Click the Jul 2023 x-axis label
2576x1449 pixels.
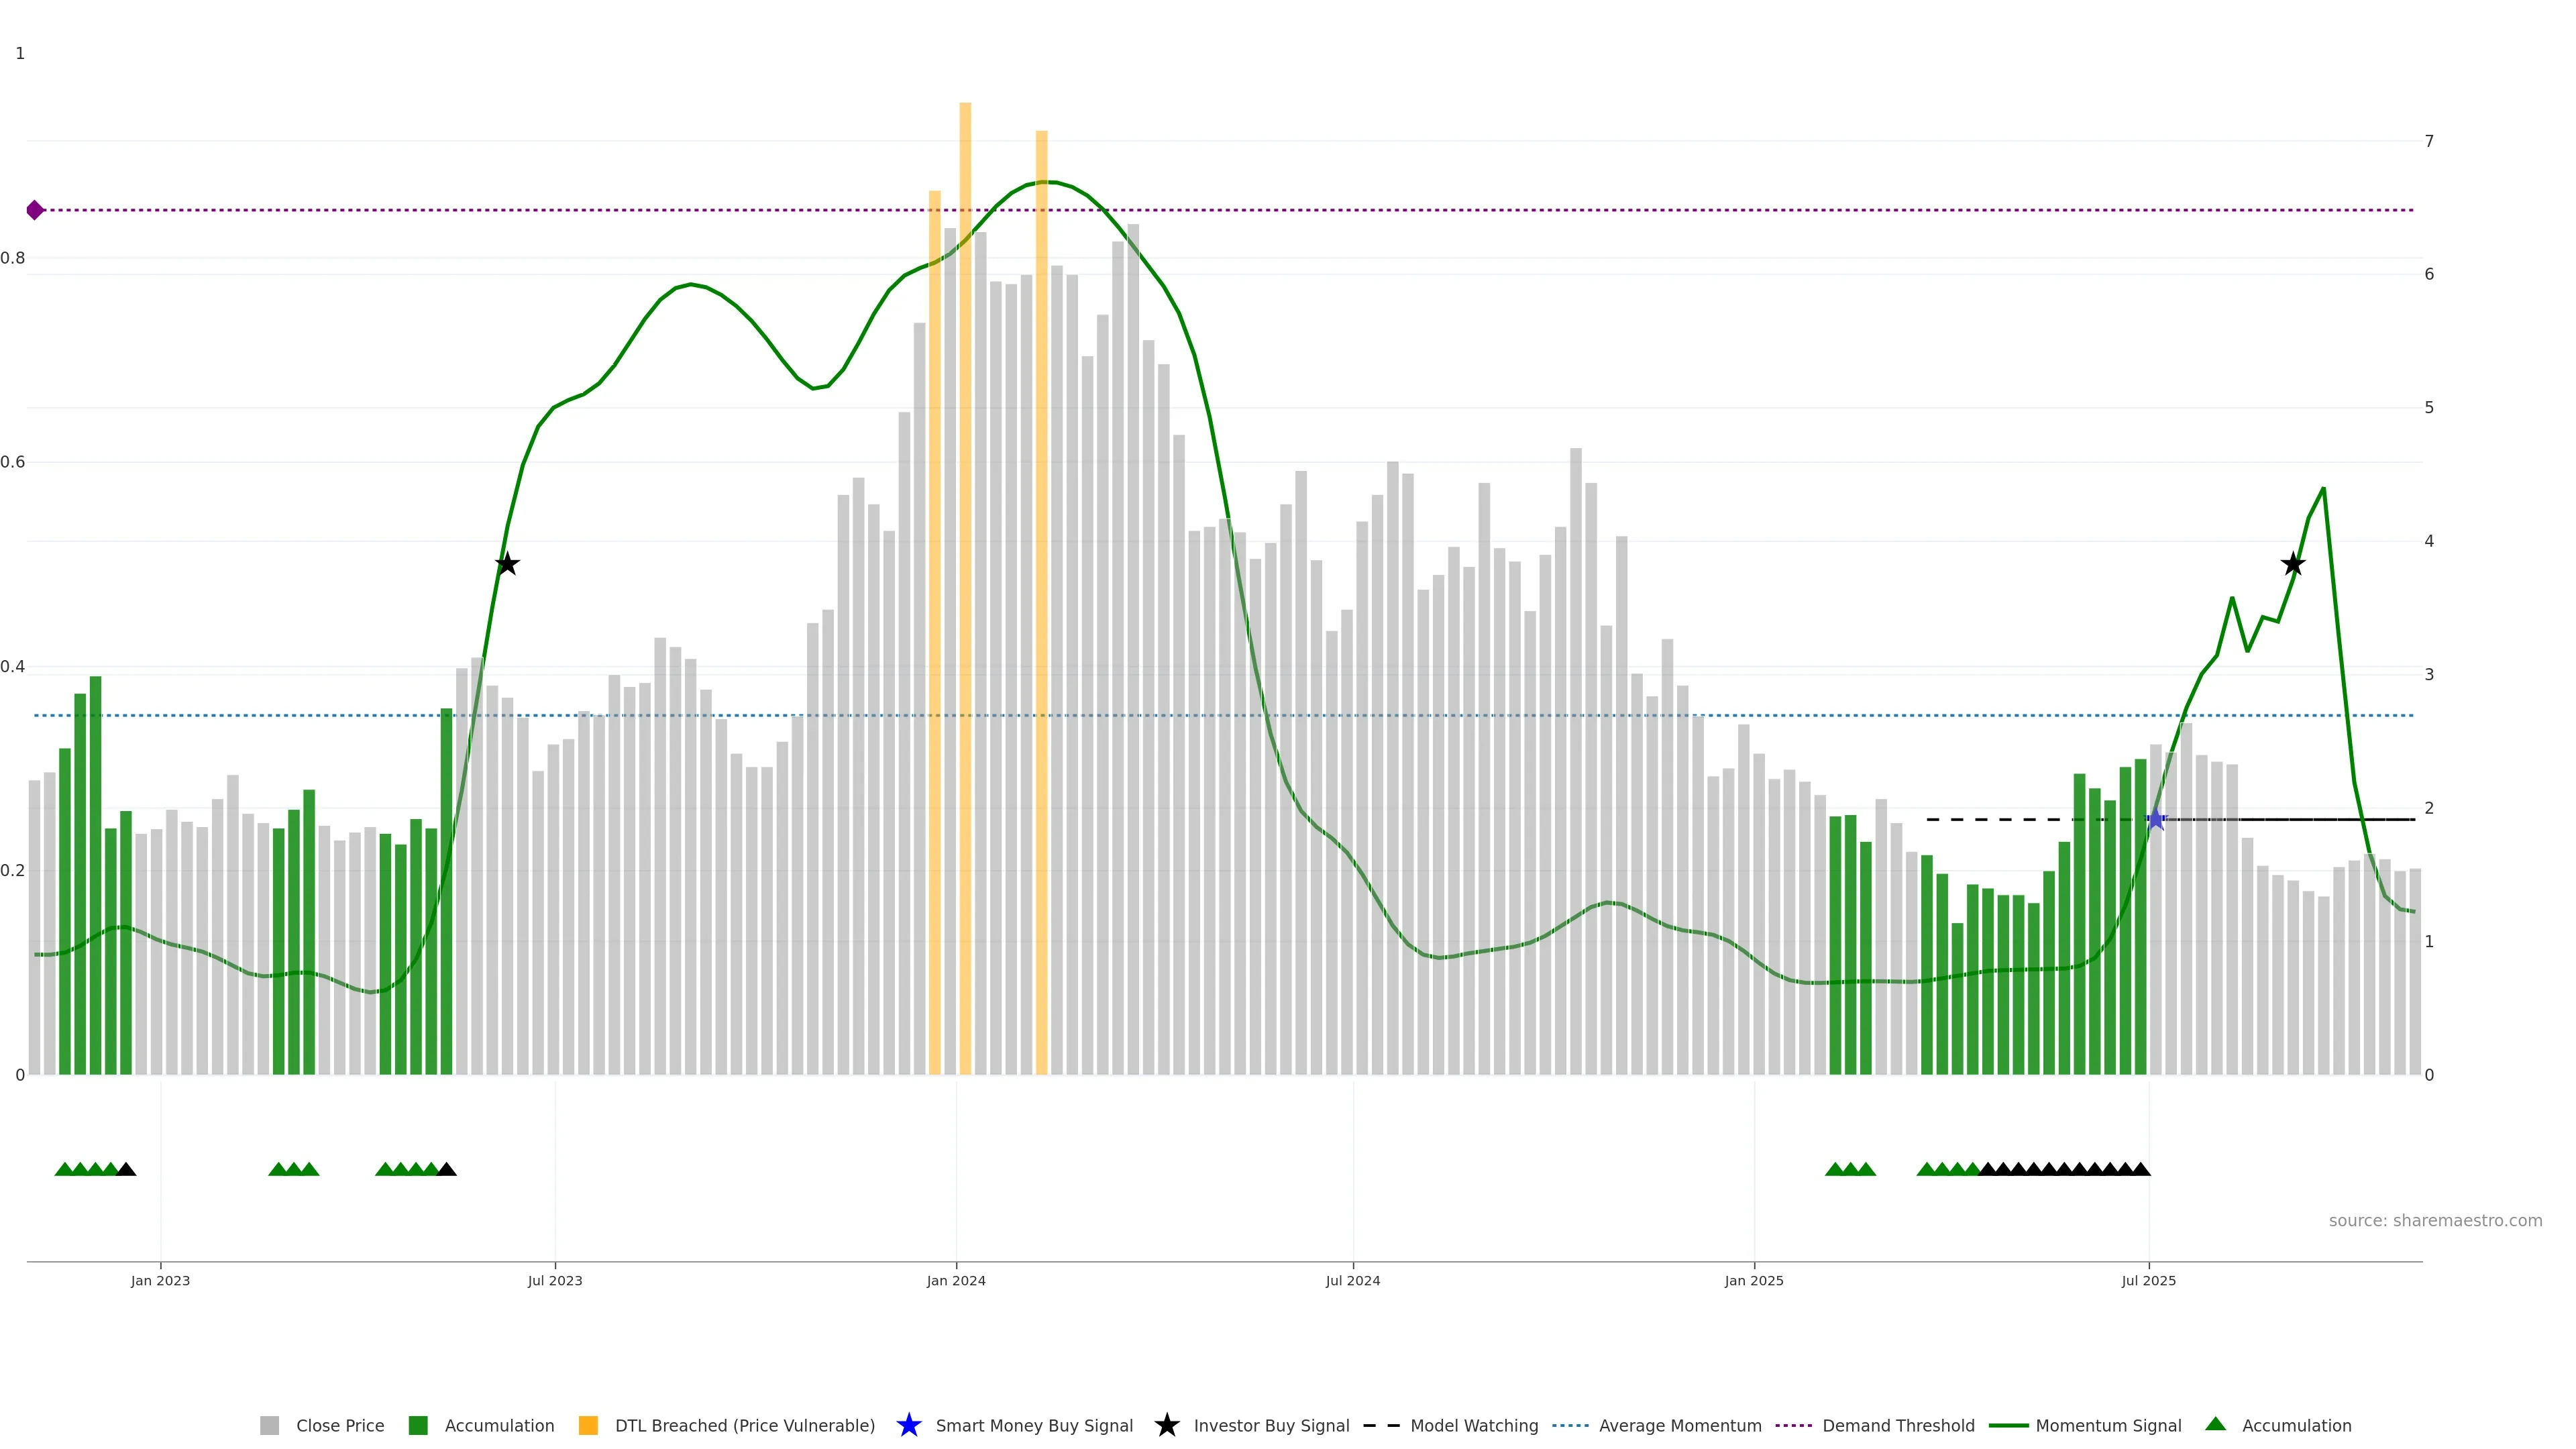[555, 1281]
